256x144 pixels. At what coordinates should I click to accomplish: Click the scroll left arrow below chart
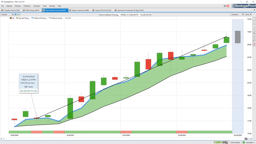pyautogui.click(x=4, y=139)
